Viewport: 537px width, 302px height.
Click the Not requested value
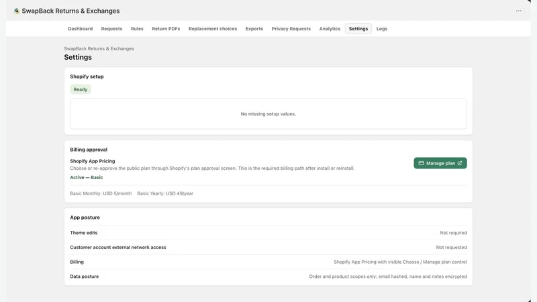point(451,247)
